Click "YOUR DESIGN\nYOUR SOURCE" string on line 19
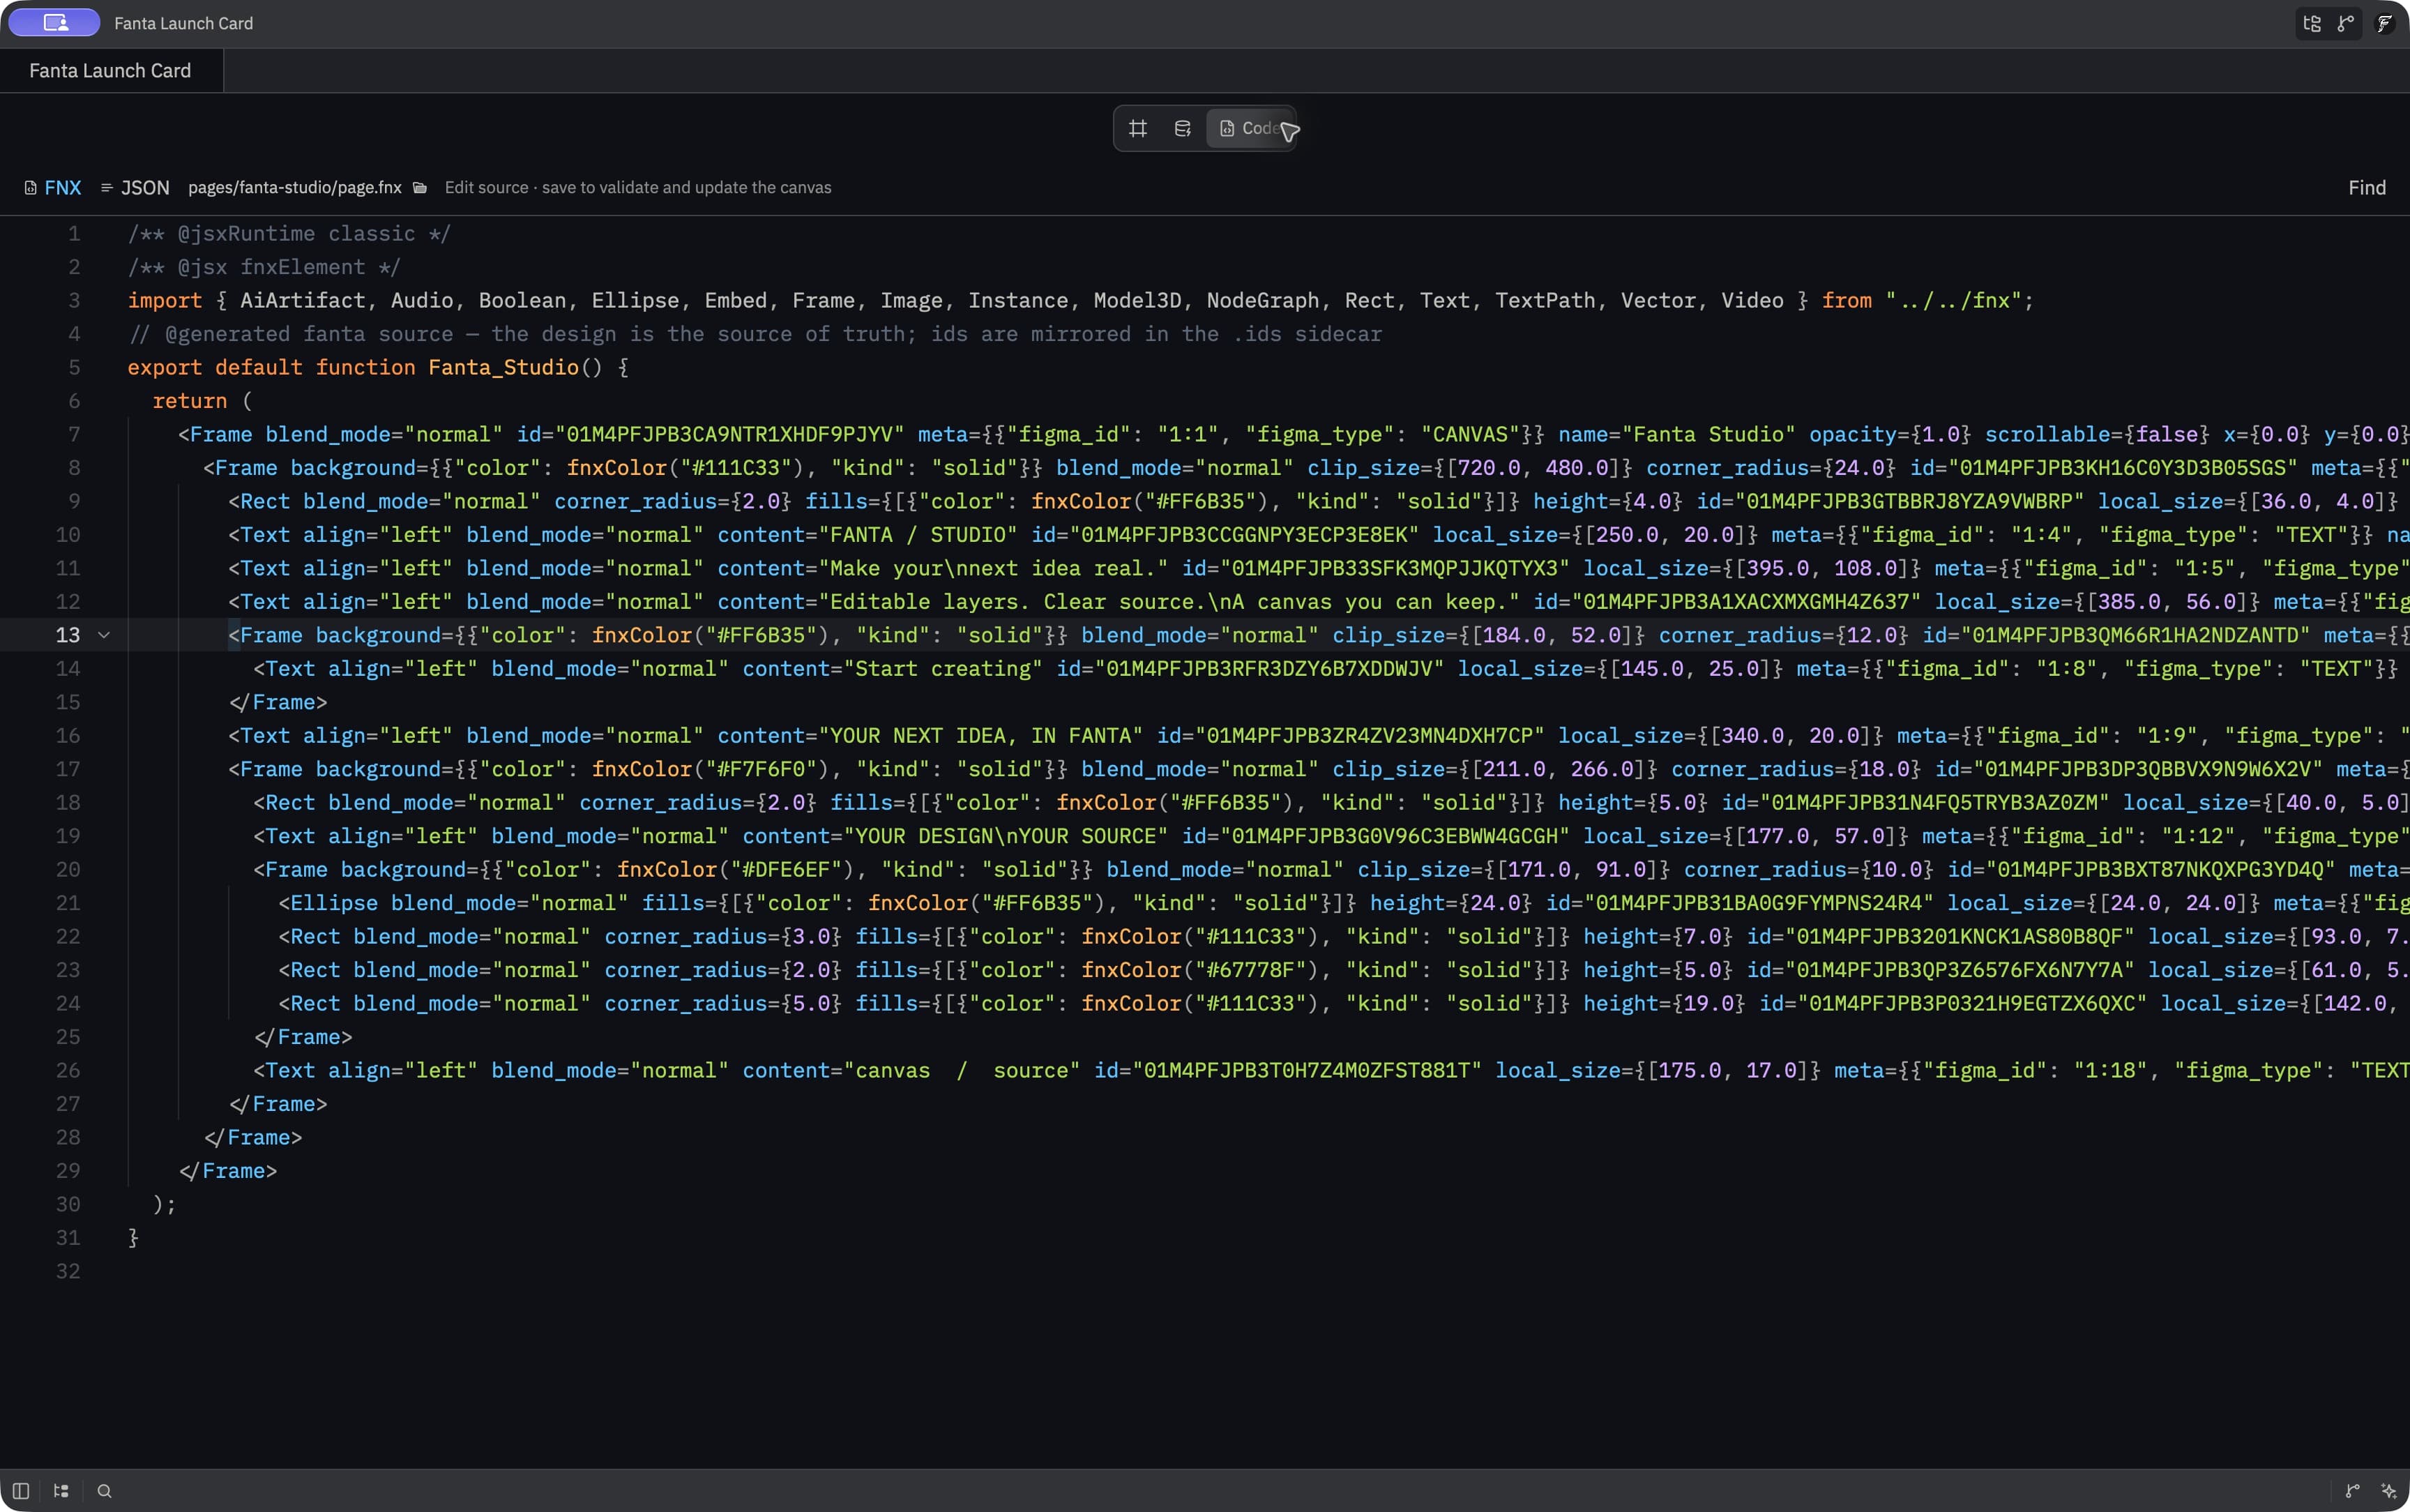The height and width of the screenshot is (1512, 2410). pyautogui.click(x=1006, y=836)
